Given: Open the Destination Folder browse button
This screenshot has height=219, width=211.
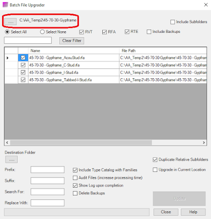Looking at the screenshot, I should coord(12,159).
